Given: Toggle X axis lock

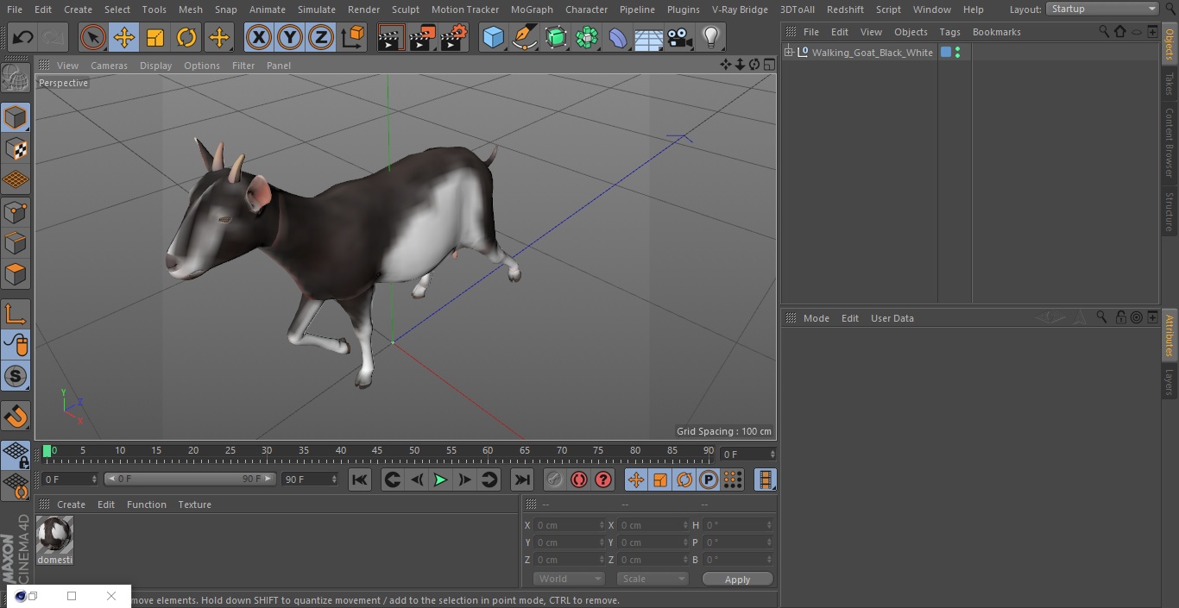Looking at the screenshot, I should click(258, 38).
